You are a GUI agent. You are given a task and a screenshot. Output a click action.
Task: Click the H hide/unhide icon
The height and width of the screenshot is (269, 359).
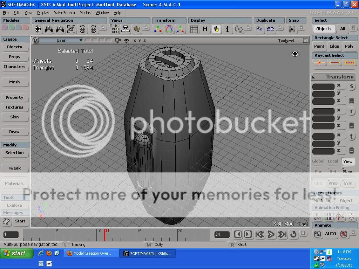(205, 29)
